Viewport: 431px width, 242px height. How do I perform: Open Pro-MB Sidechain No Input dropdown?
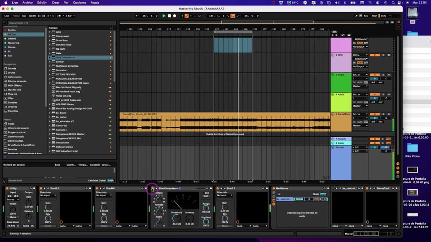(104, 195)
